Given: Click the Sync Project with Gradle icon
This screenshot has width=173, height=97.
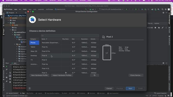Looking at the screenshot, I should [152, 9].
